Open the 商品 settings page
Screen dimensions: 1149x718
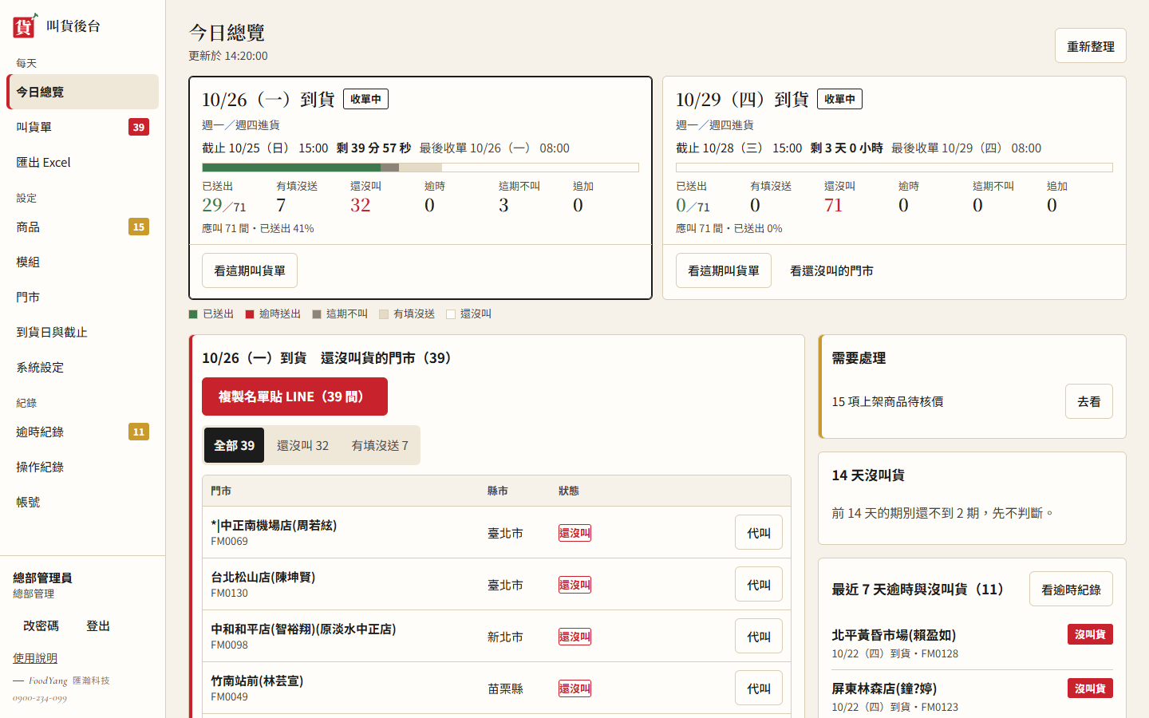coord(83,227)
